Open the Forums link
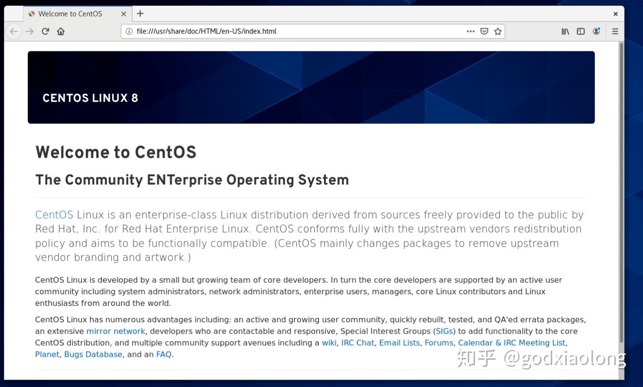This screenshot has width=643, height=387. click(x=439, y=342)
